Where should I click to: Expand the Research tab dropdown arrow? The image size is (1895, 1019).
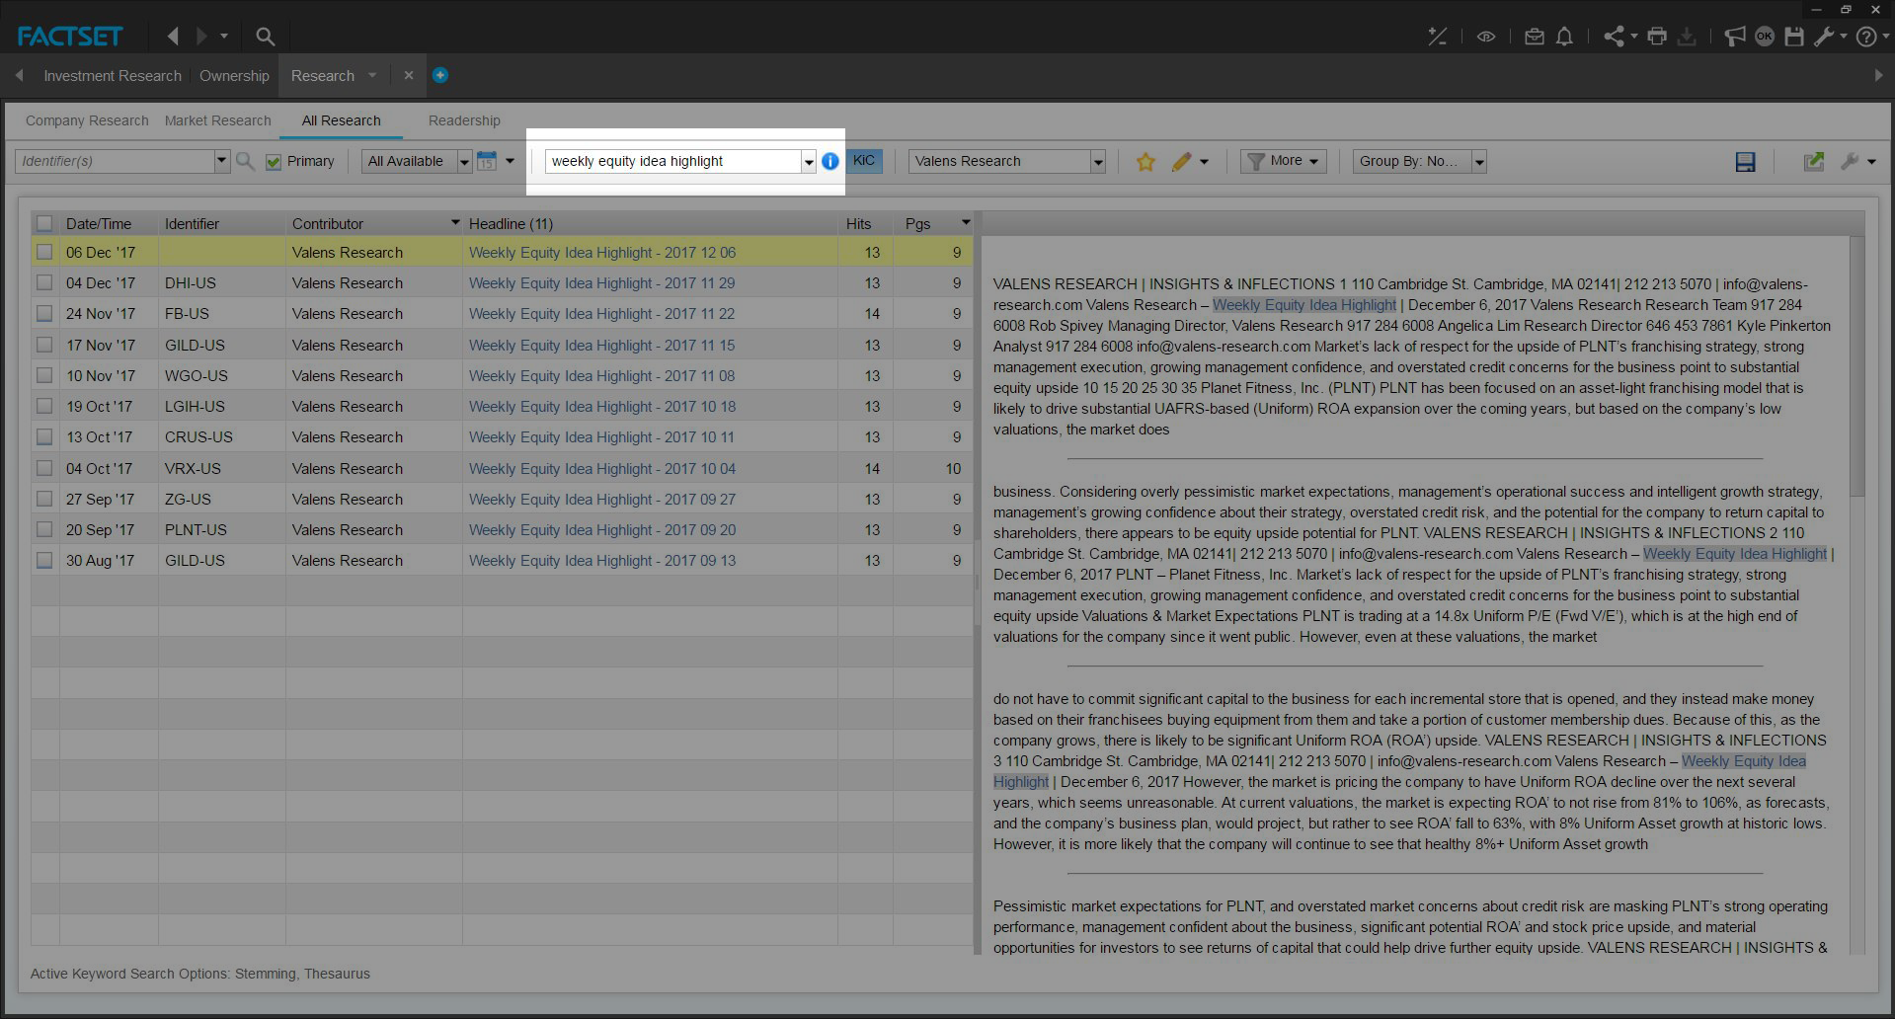pyautogui.click(x=372, y=75)
